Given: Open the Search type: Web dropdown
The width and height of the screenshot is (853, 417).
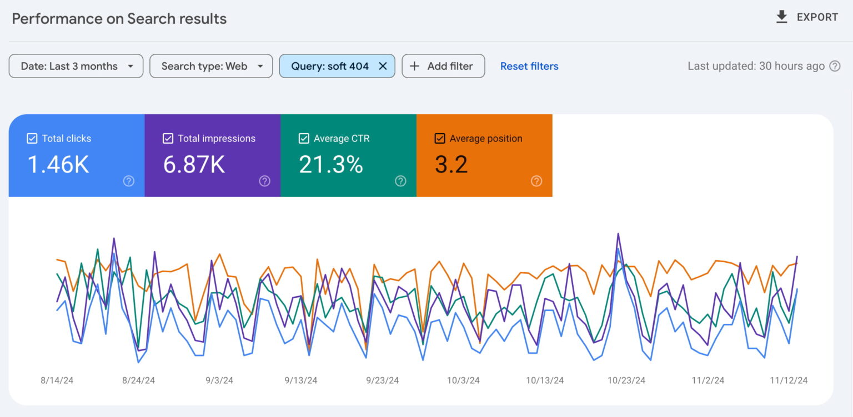Looking at the screenshot, I should [x=211, y=66].
